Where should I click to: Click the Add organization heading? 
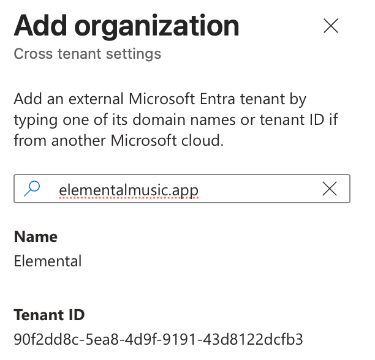pyautogui.click(x=126, y=26)
